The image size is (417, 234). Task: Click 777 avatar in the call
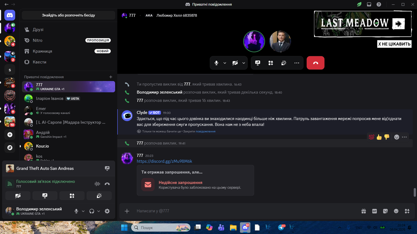pyautogui.click(x=254, y=41)
